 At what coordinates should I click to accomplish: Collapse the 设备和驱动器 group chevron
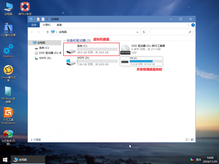pyautogui.click(x=65, y=41)
